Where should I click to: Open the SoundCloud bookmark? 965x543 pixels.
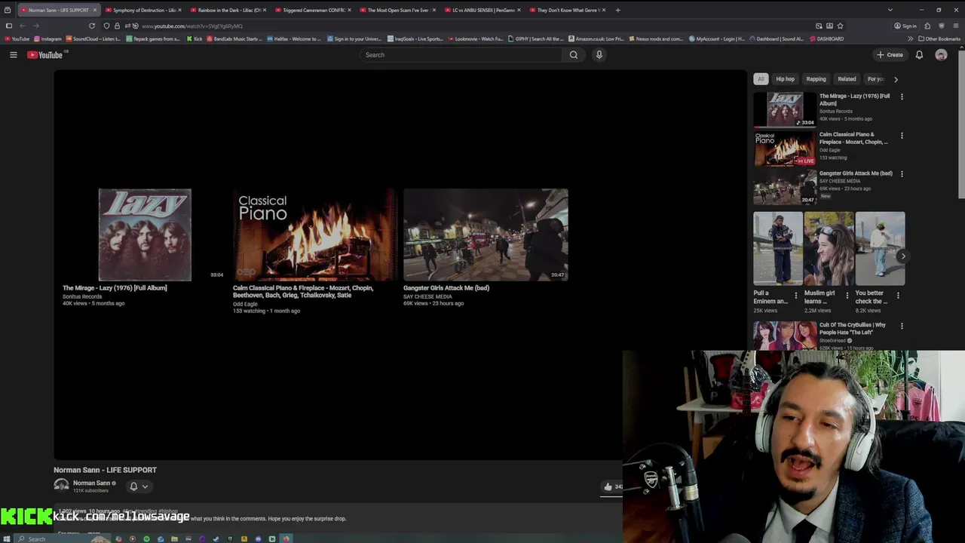click(x=93, y=38)
